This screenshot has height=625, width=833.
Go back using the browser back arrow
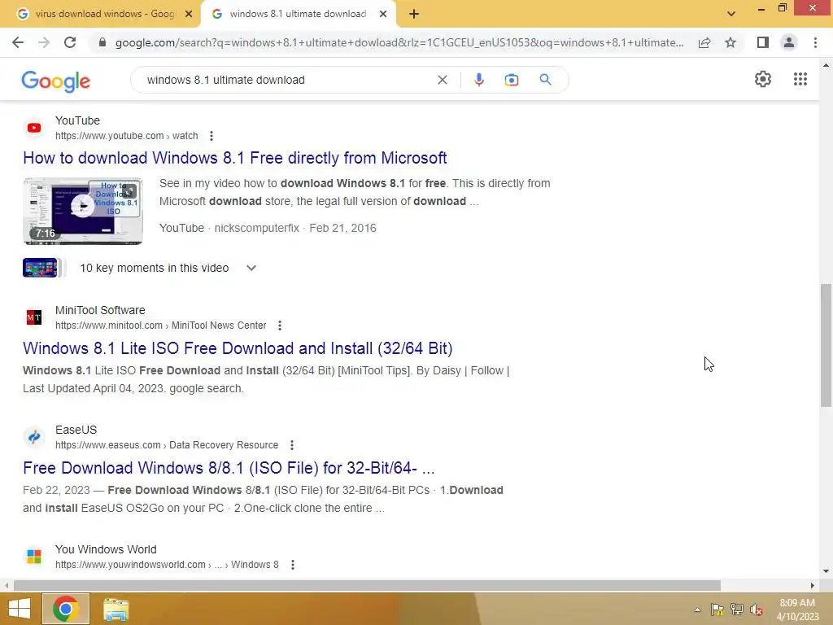pos(18,42)
